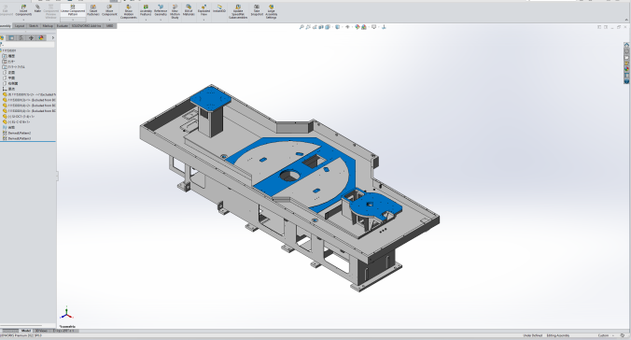Open the SOLIDWORKS Add-Ins tab
This screenshot has width=631, height=340.
(87, 26)
